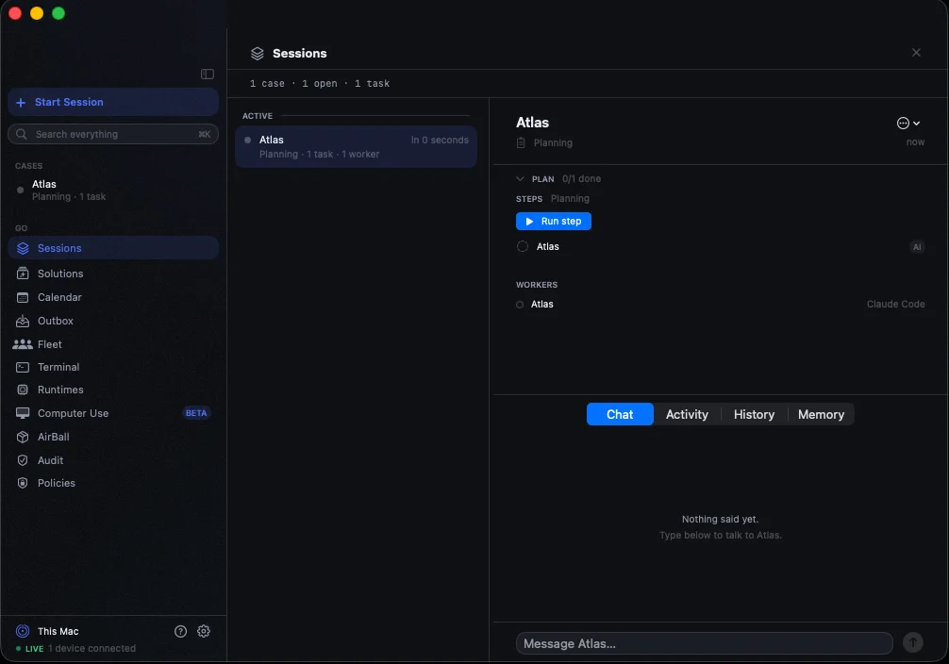This screenshot has width=949, height=664.
Task: Click the Run step button
Action: coord(553,221)
